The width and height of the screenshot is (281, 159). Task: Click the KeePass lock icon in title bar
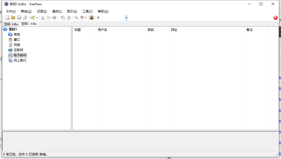coord(6,4)
